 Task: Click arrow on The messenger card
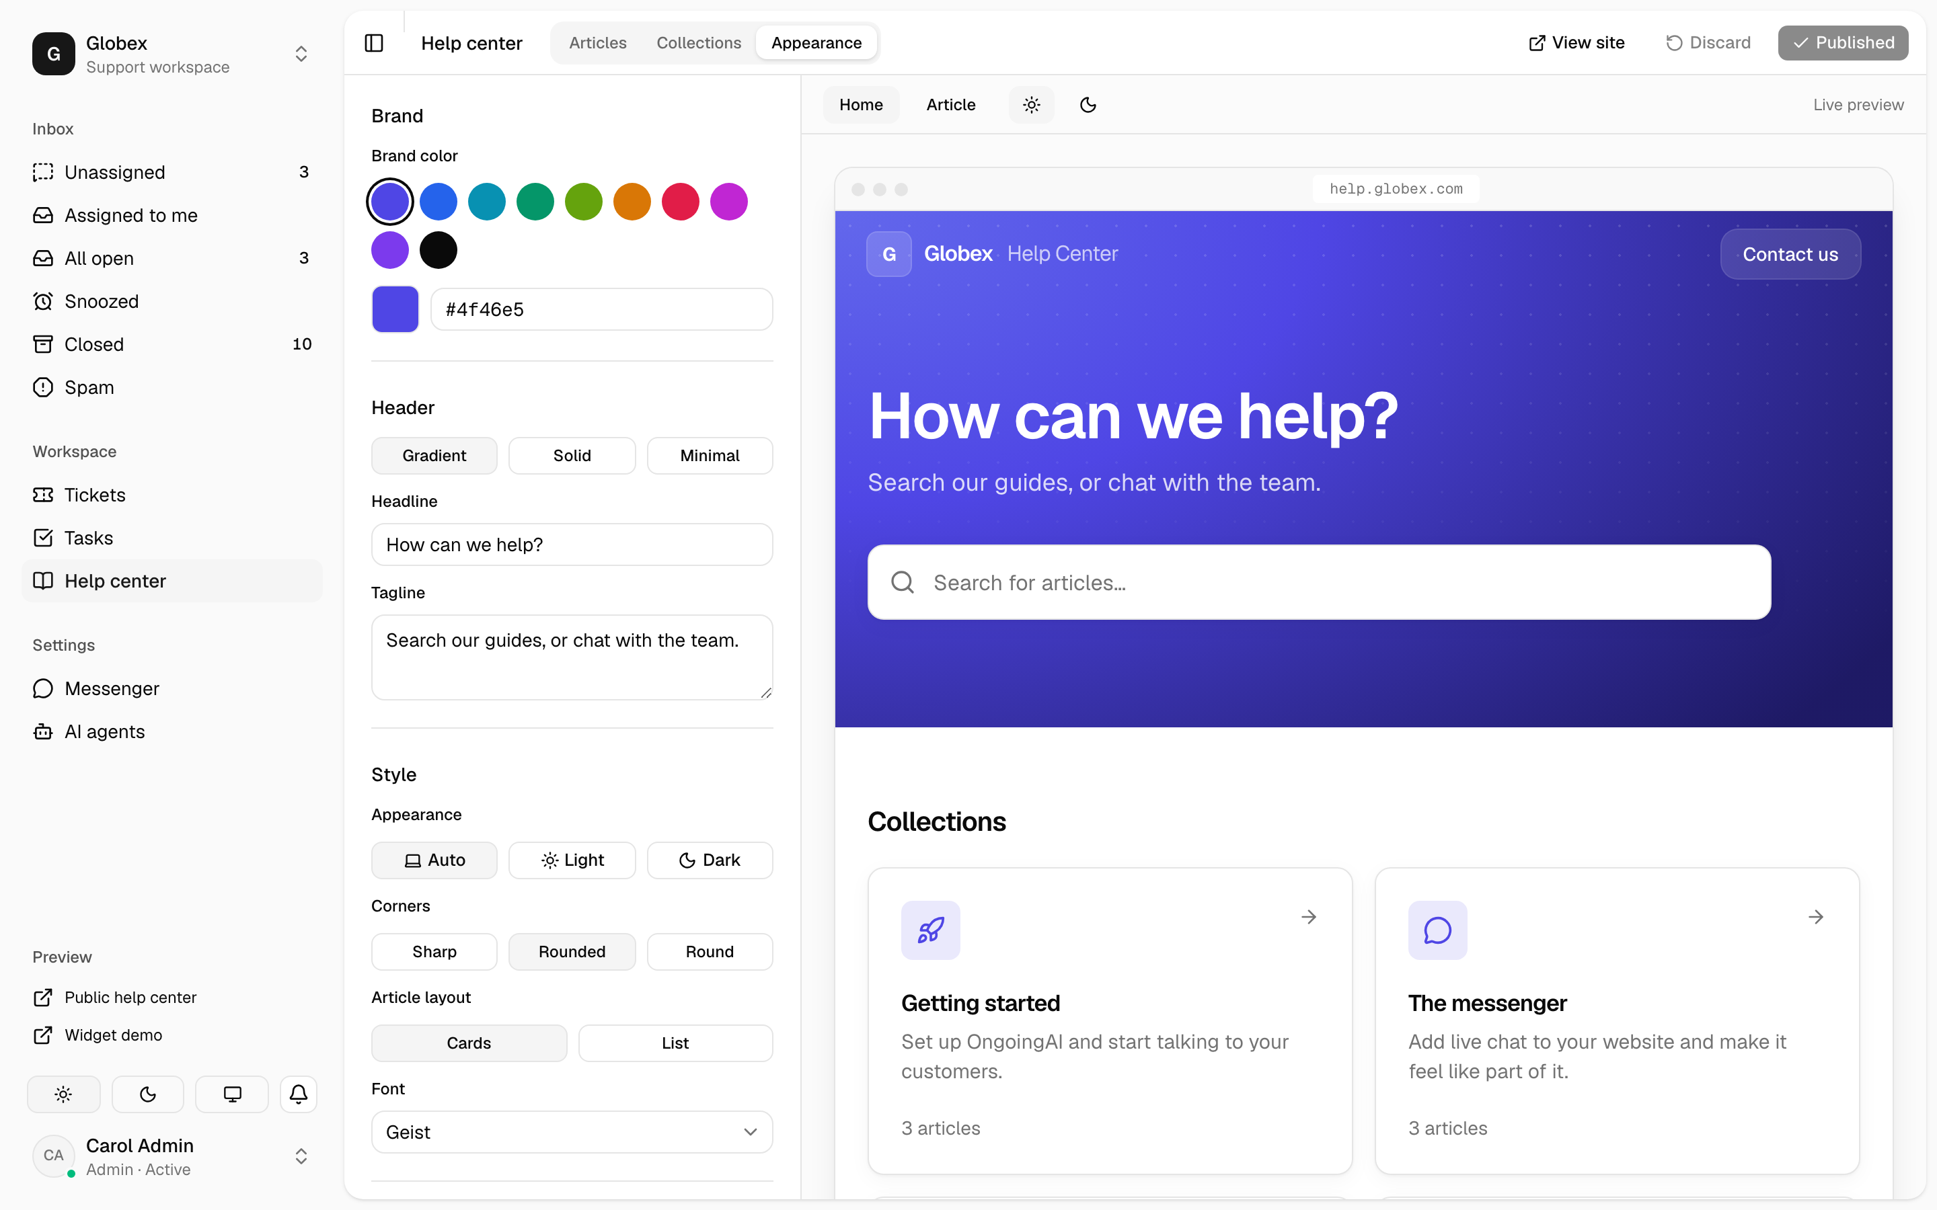(1816, 916)
